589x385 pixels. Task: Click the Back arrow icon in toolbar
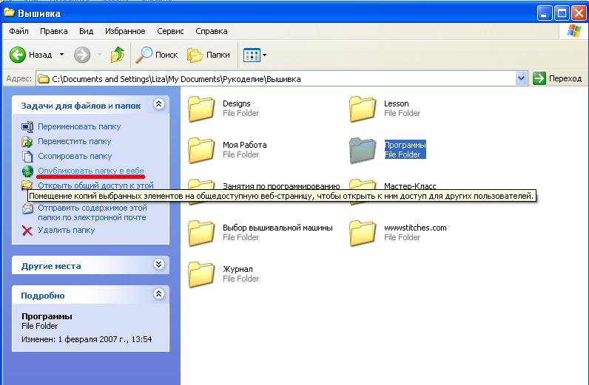point(18,55)
